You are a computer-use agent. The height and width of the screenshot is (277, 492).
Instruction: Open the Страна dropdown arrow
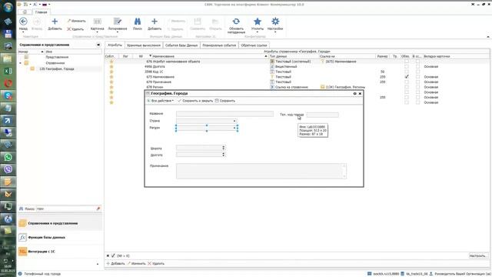click(x=234, y=121)
